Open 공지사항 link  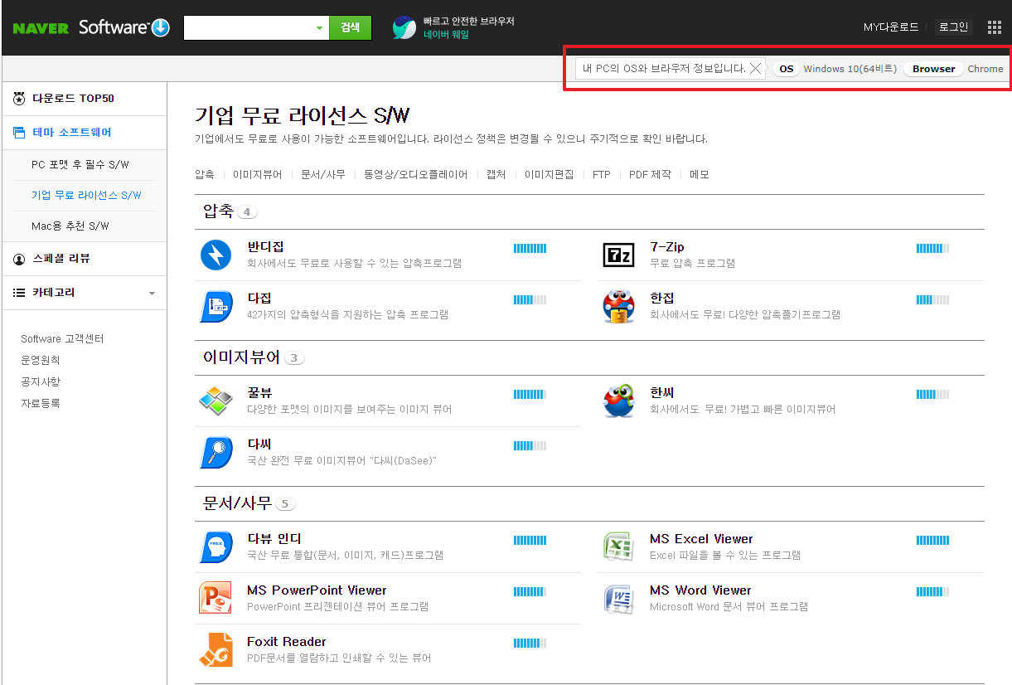(x=41, y=382)
